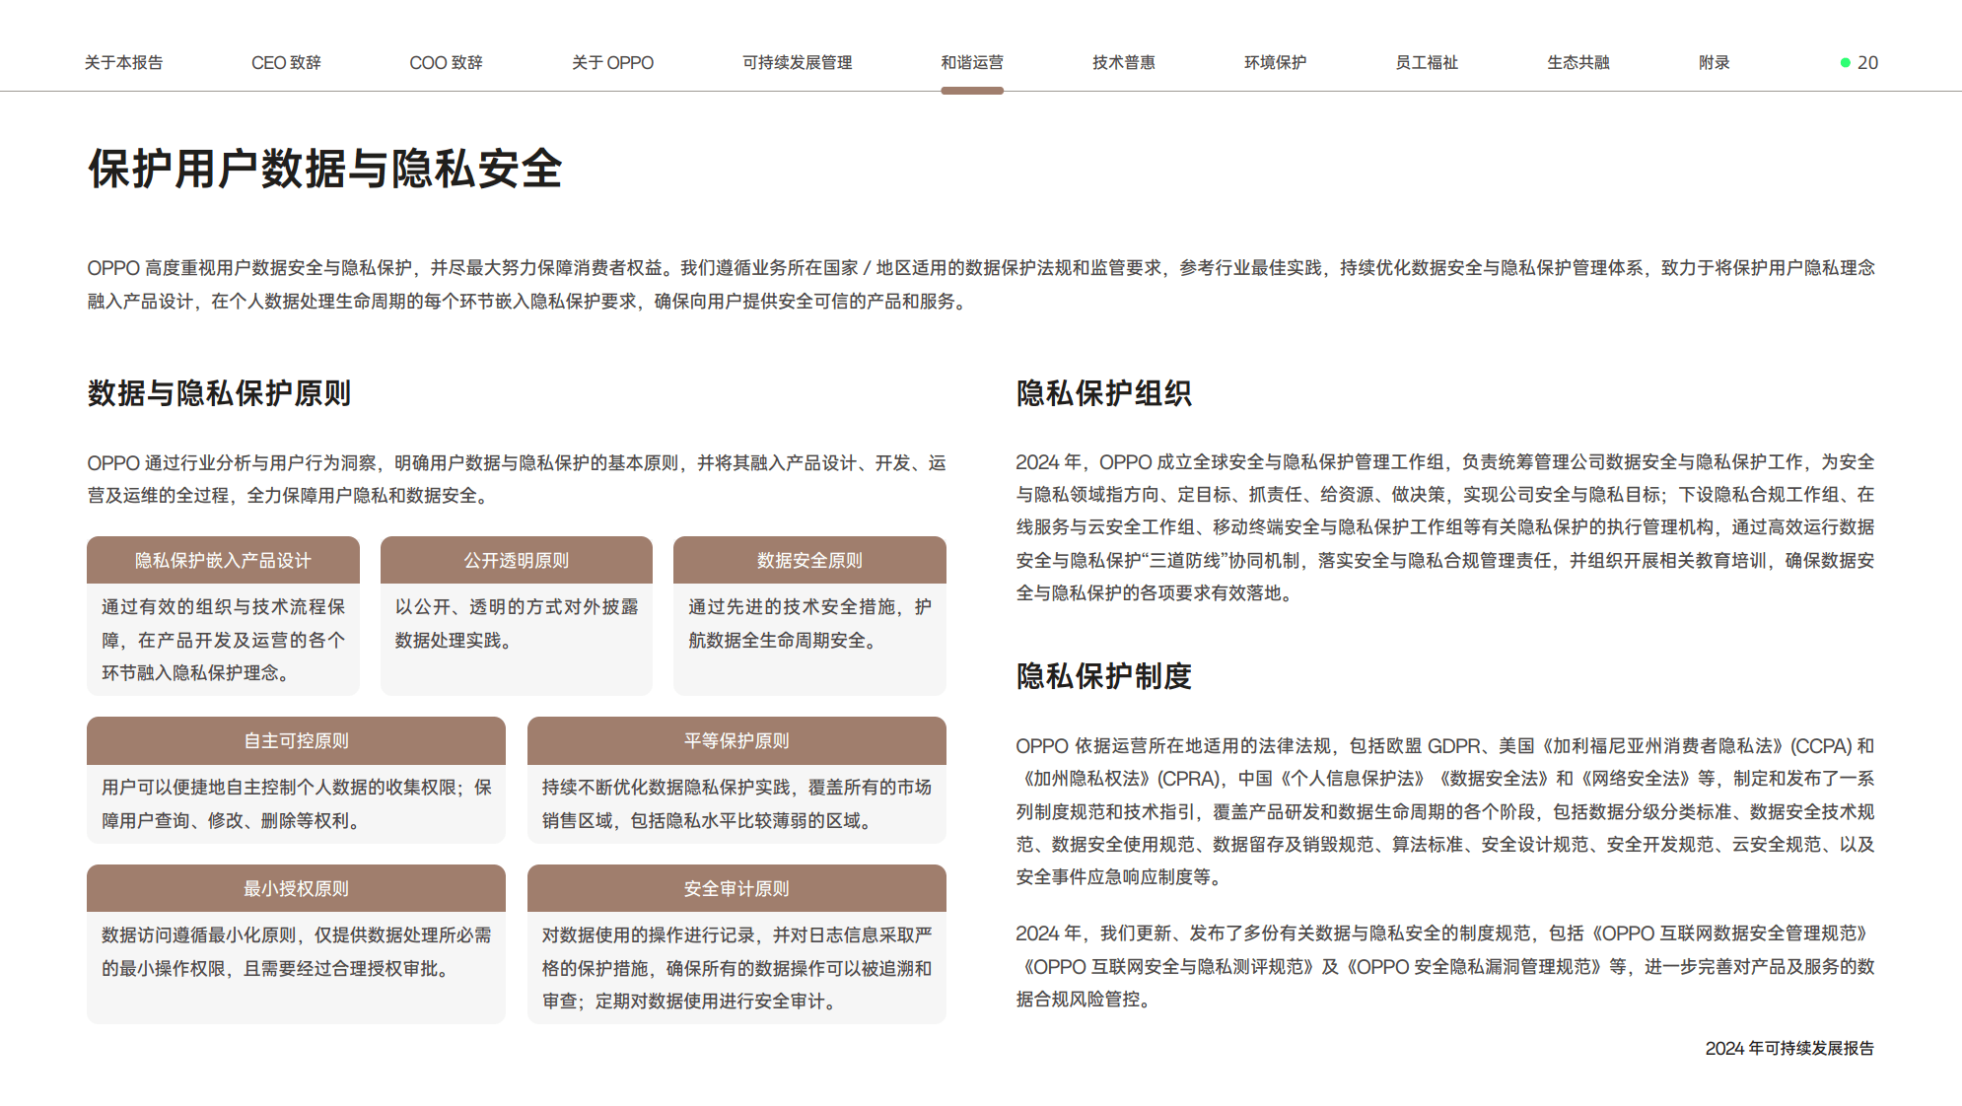Click the paragraph starting OPPO 高度重视用户数据安全
The image size is (1962, 1106).
click(x=981, y=285)
